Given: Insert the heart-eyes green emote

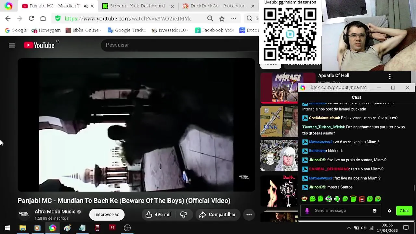Looking at the screenshot, I should (378, 199).
